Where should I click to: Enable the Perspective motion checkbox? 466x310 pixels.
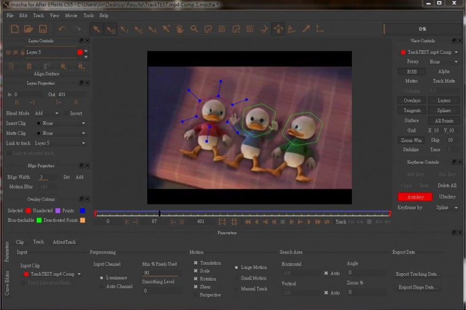196,295
